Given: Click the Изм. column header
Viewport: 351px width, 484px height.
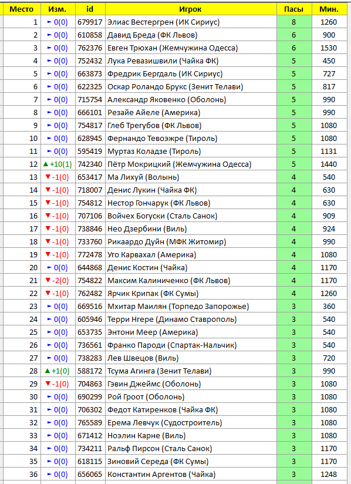Looking at the screenshot, I should (x=58, y=9).
